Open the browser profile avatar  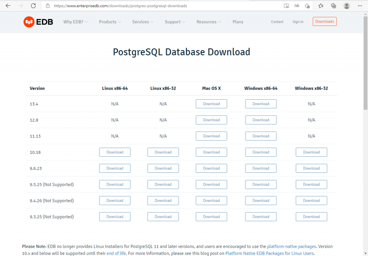click(347, 6)
